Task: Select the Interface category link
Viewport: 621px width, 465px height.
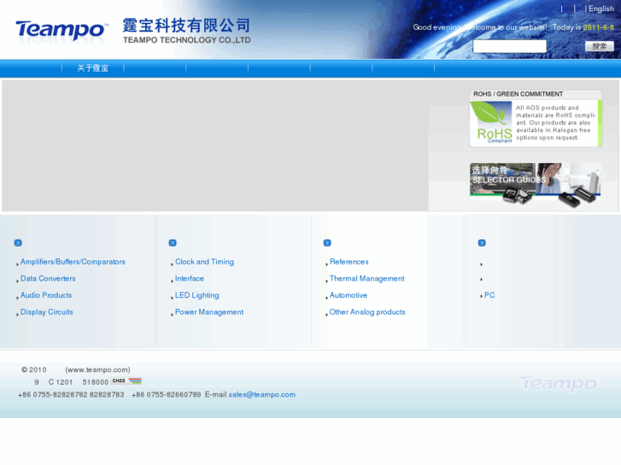Action: (x=190, y=278)
